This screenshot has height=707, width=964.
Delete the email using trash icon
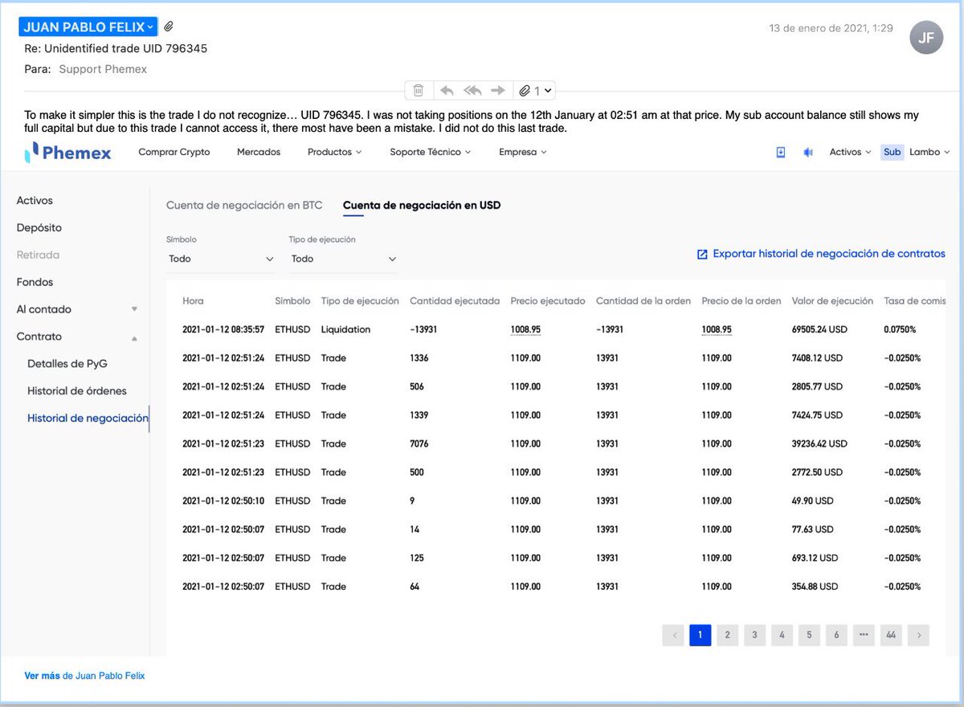[419, 91]
